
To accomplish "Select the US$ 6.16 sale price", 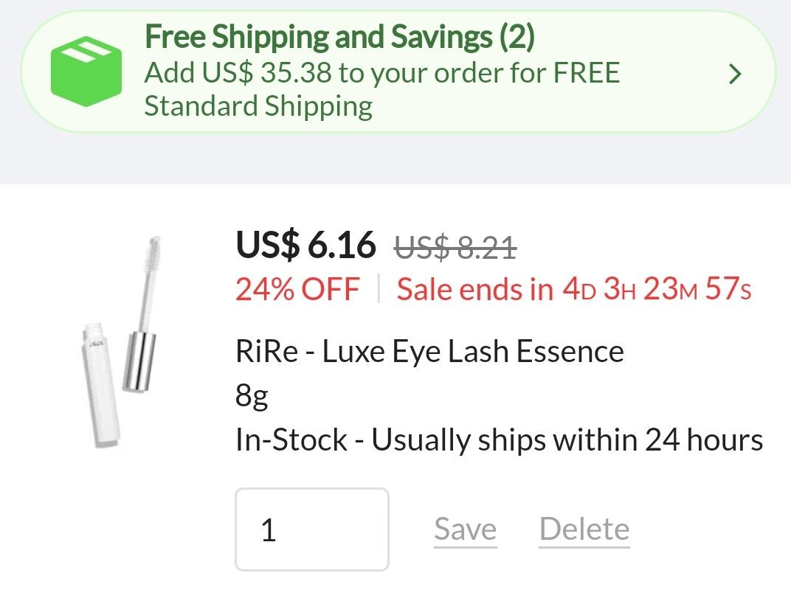I will (305, 244).
